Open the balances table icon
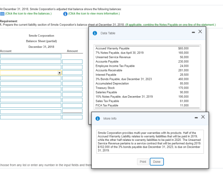The height and width of the screenshot is (174, 223). (x=2, y=14)
